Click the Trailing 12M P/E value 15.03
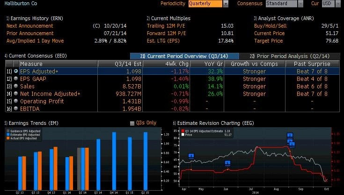344x195 pixels. tap(227, 26)
